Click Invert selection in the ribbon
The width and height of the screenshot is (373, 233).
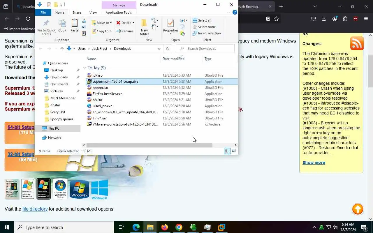207,33
